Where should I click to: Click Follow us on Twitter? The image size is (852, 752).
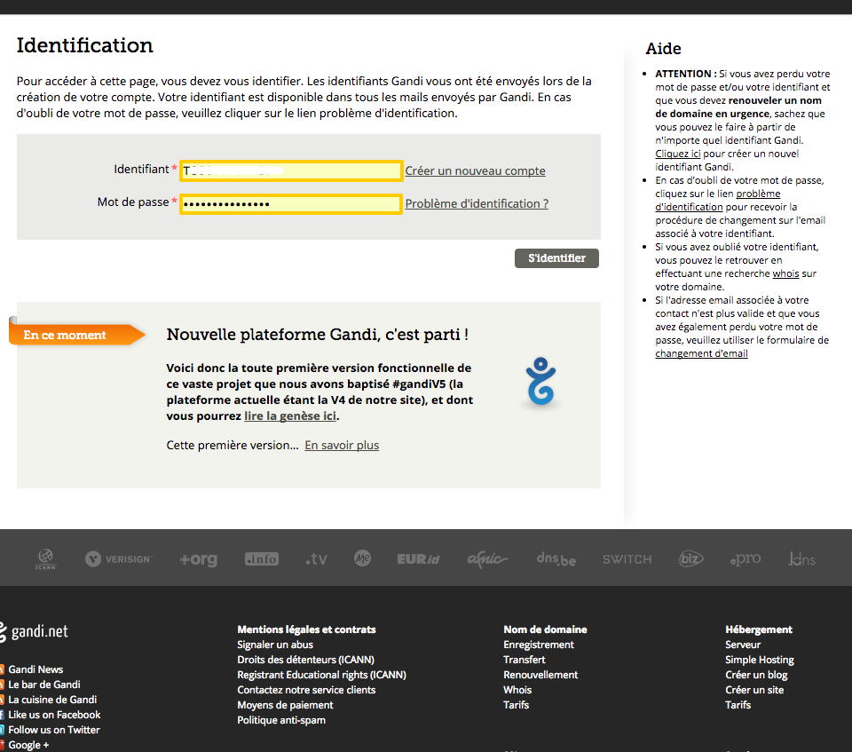(x=54, y=730)
